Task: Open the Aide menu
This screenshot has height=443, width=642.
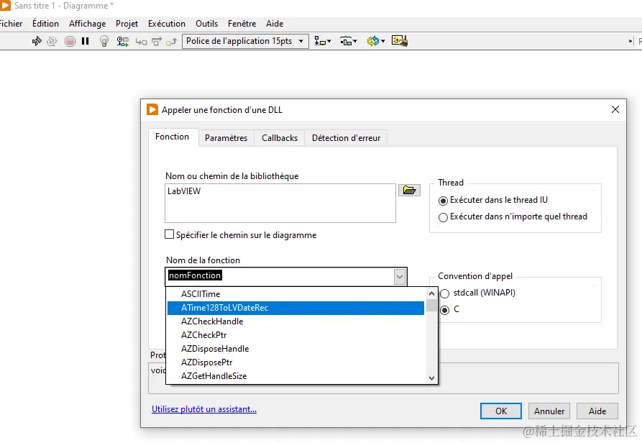Action: [x=275, y=24]
